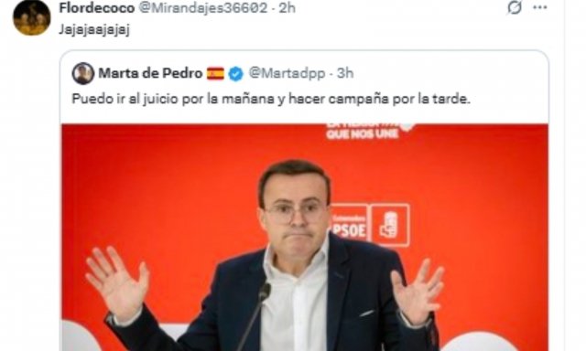Click the PSOE lettering in the photo

(x=348, y=229)
